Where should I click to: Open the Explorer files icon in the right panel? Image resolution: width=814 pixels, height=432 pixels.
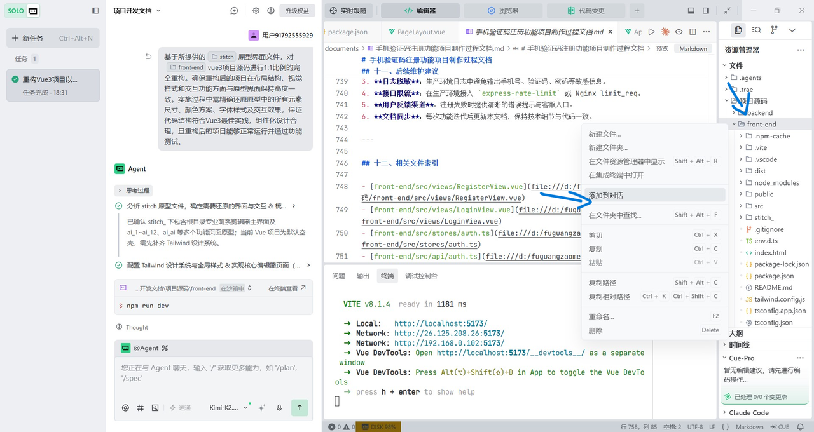738,30
